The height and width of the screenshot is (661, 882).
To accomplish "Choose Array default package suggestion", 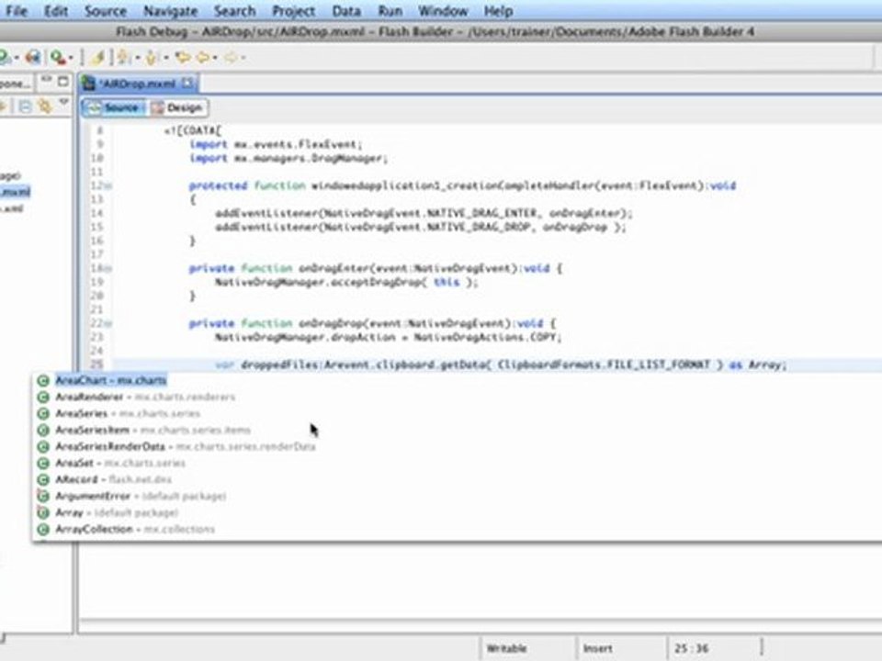I will click(116, 512).
